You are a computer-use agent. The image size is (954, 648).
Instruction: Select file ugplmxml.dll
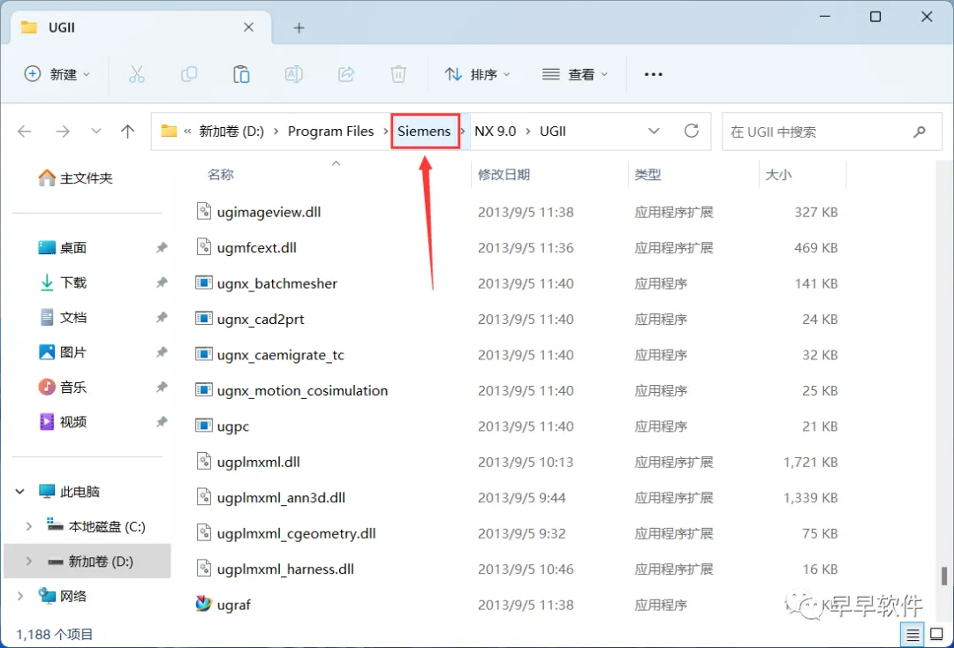pos(258,462)
